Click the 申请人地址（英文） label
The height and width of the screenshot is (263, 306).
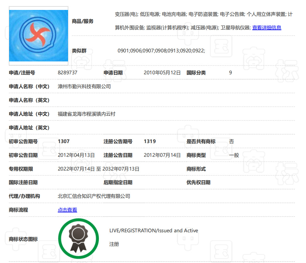click(29, 128)
